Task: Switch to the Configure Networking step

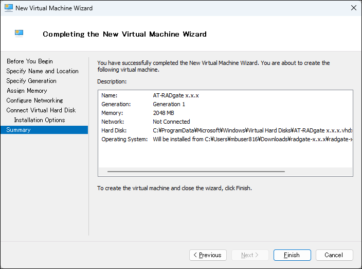Action: 34,100
